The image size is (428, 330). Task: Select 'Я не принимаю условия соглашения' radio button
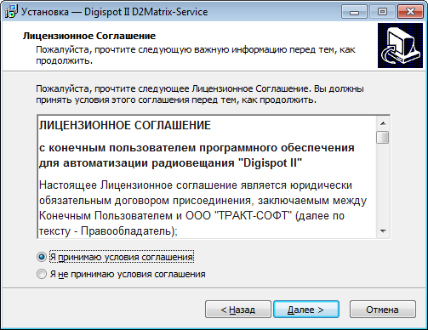tap(42, 274)
